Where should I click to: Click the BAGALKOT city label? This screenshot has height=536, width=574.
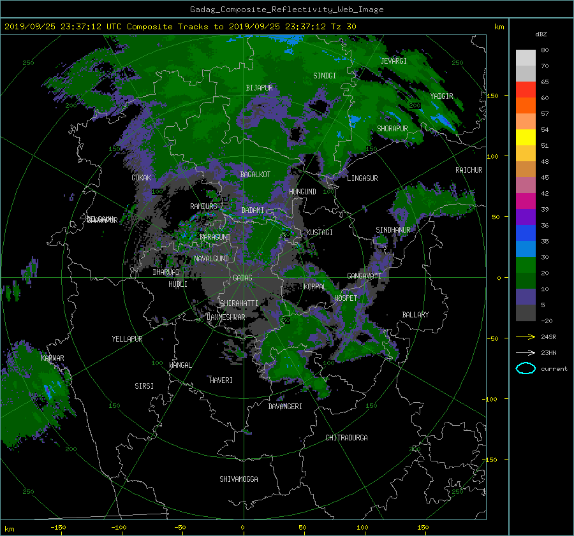click(x=255, y=175)
